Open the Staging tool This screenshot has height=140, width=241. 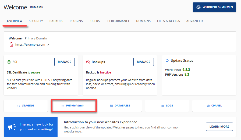point(26,106)
